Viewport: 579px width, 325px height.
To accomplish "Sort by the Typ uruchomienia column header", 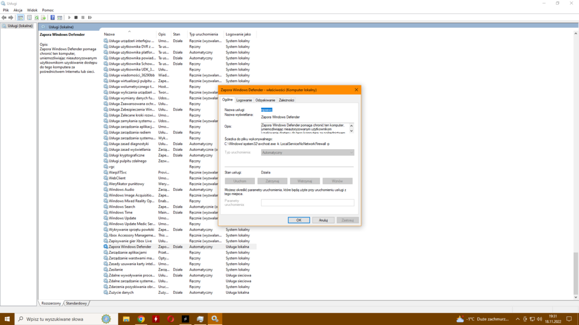I will (x=206, y=34).
